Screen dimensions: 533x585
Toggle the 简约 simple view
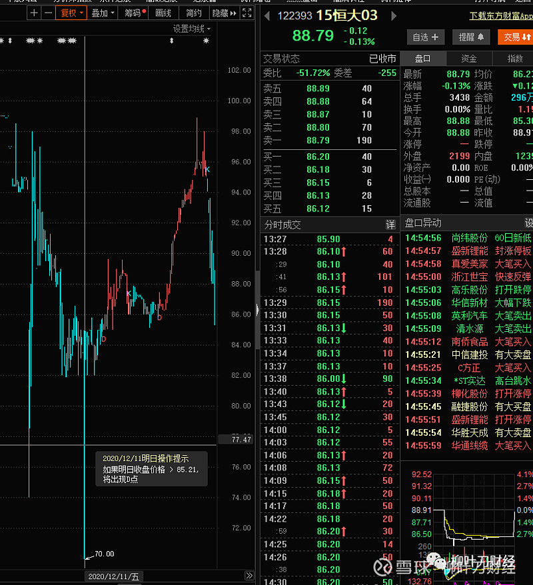pos(193,13)
